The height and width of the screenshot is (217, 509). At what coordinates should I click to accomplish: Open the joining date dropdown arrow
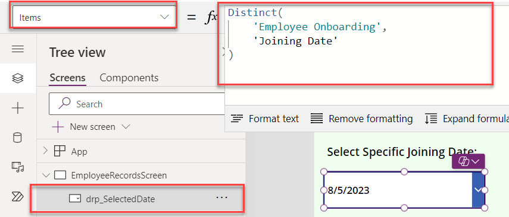(x=478, y=190)
